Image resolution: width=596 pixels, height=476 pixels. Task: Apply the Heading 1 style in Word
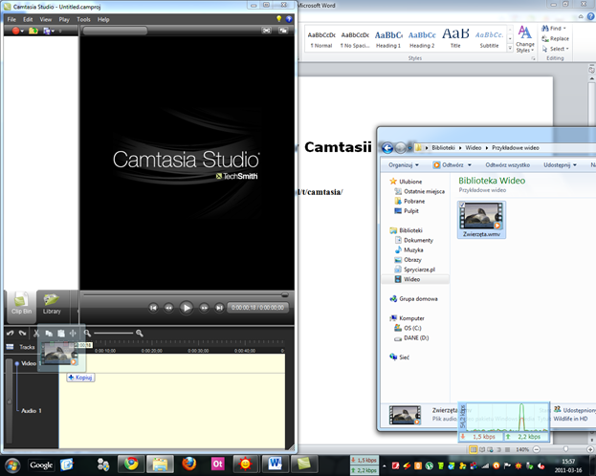(x=388, y=40)
